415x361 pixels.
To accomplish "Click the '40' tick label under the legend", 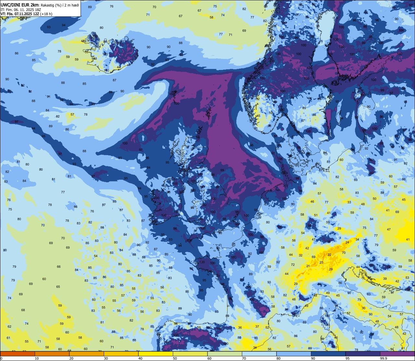I will click(140, 358).
